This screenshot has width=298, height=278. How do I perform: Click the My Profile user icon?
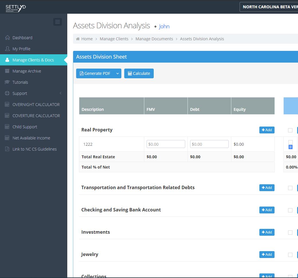7,49
